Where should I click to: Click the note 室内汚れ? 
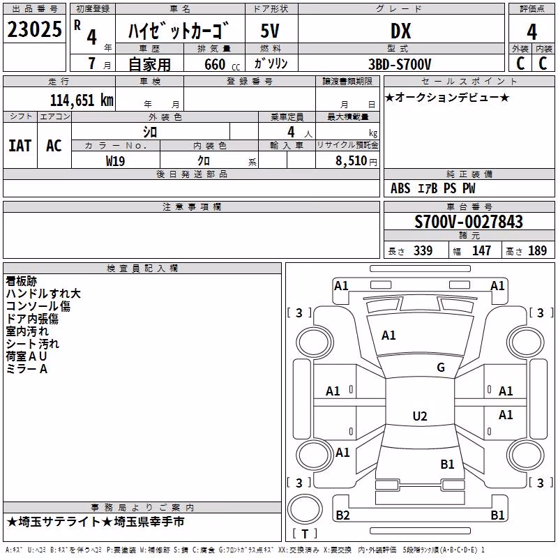pyautogui.click(x=27, y=331)
